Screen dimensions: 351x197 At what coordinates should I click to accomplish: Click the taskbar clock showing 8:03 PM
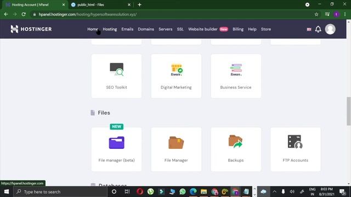point(327,192)
